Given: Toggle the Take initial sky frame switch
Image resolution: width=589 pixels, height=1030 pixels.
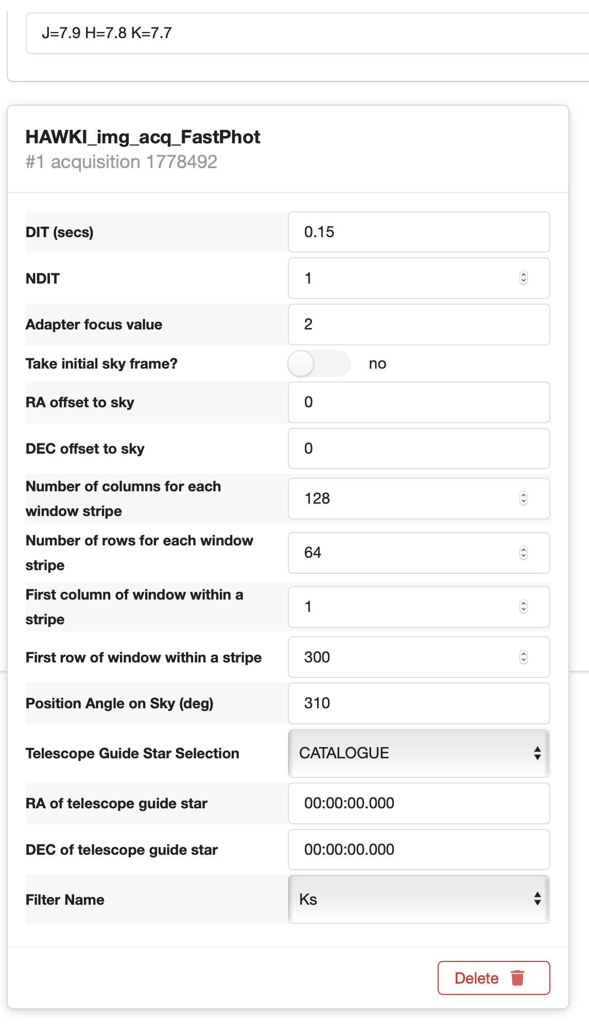Looking at the screenshot, I should click(319, 363).
